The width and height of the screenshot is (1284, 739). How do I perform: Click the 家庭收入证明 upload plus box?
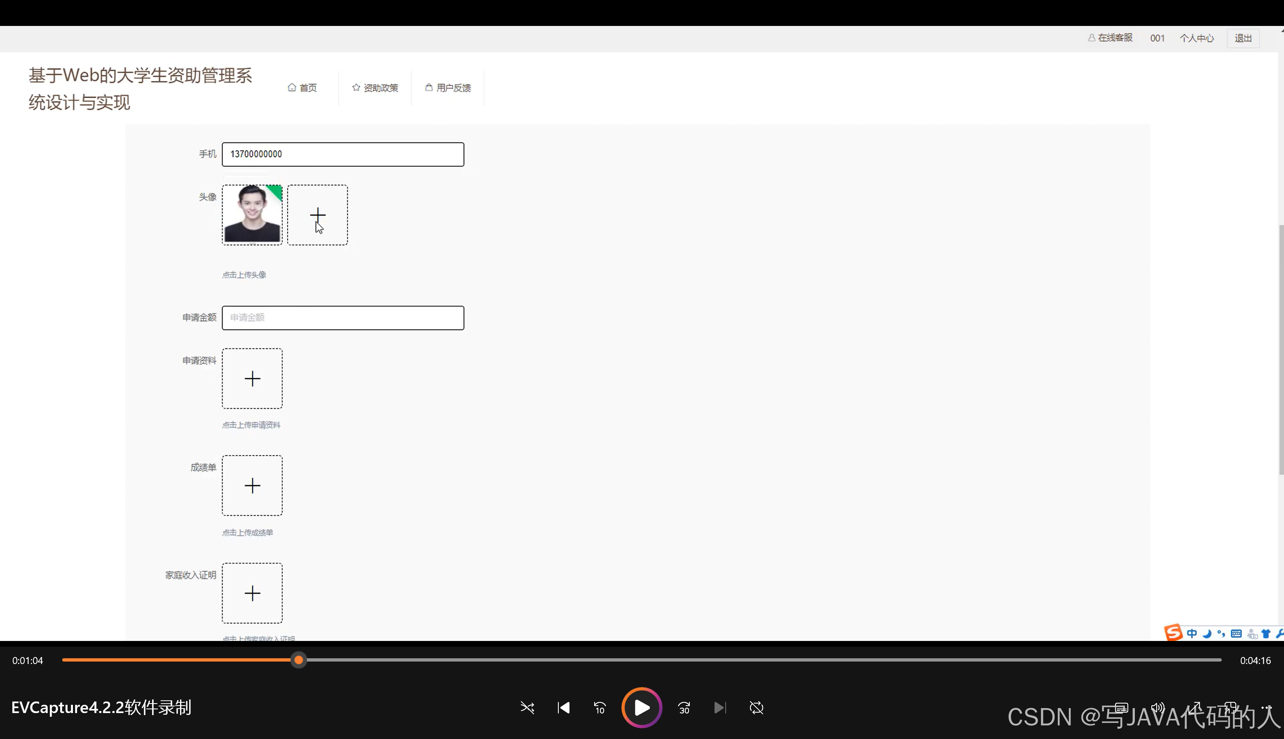pos(252,593)
